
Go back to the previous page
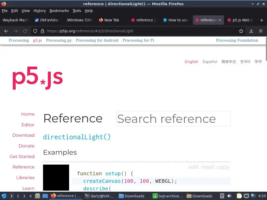(x=6, y=31)
